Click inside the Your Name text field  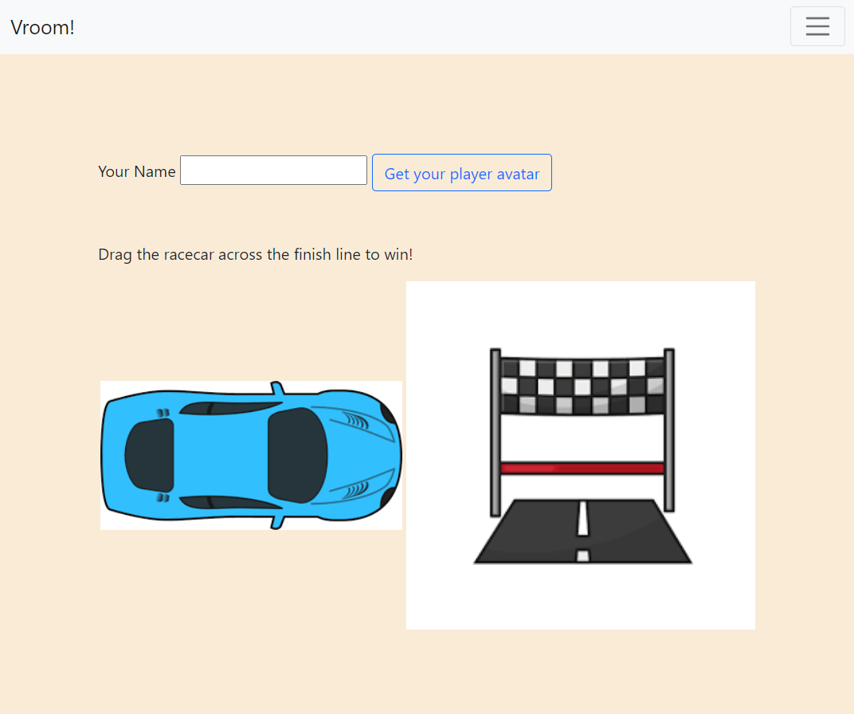273,170
